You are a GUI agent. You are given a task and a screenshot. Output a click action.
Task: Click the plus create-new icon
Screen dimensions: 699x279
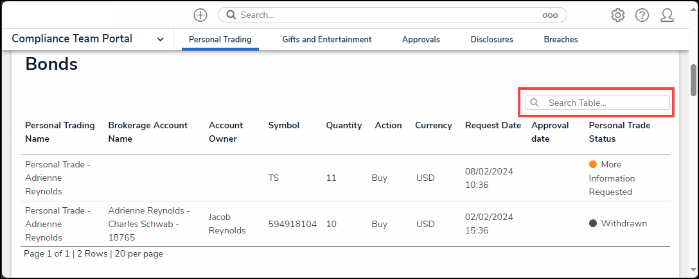[x=200, y=15]
